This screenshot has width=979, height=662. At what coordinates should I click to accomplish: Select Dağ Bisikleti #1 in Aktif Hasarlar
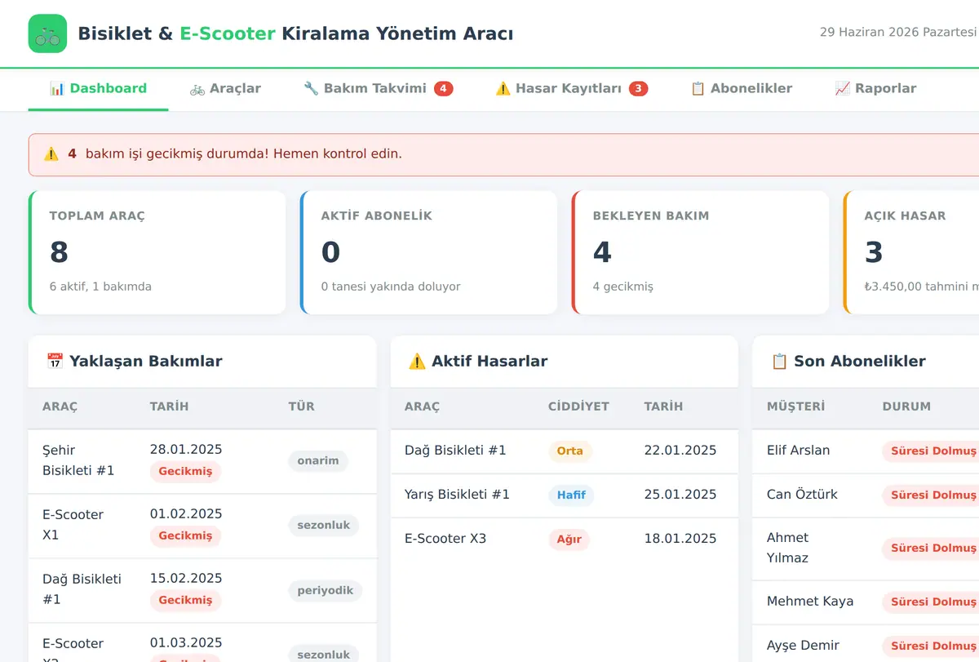565,451
